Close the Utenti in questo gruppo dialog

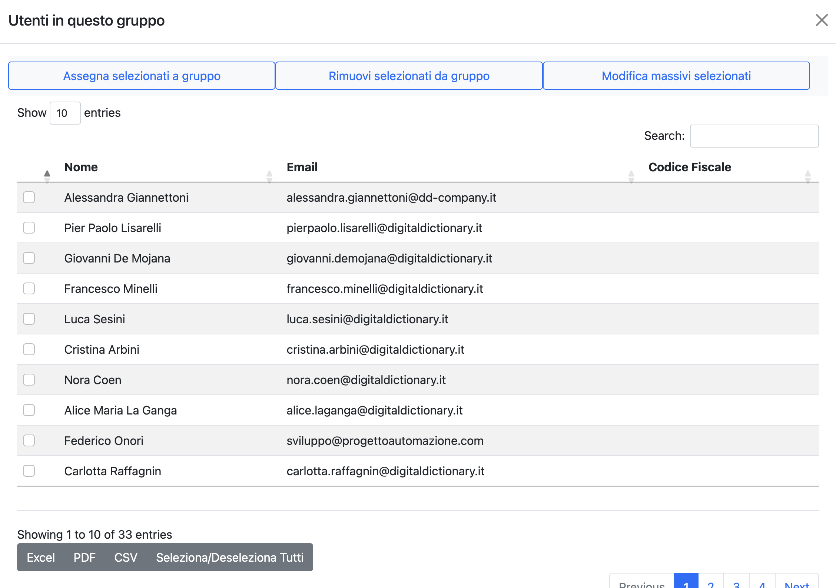point(822,20)
